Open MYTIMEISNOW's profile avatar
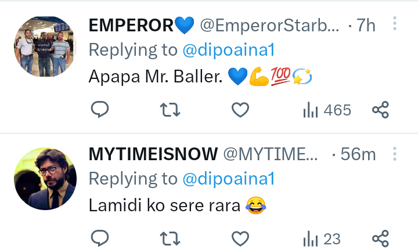 45,179
